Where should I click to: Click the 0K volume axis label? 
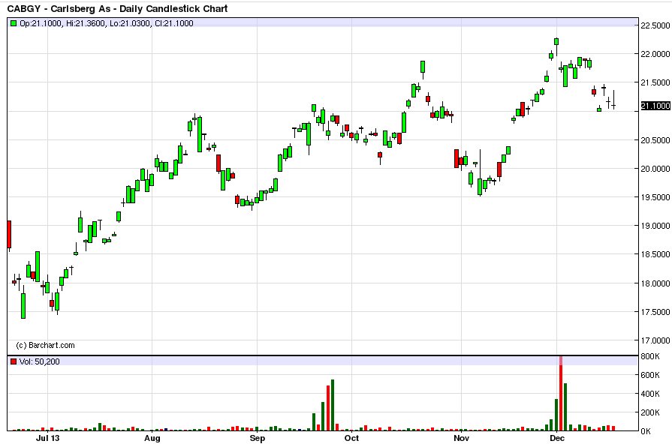[x=646, y=431]
